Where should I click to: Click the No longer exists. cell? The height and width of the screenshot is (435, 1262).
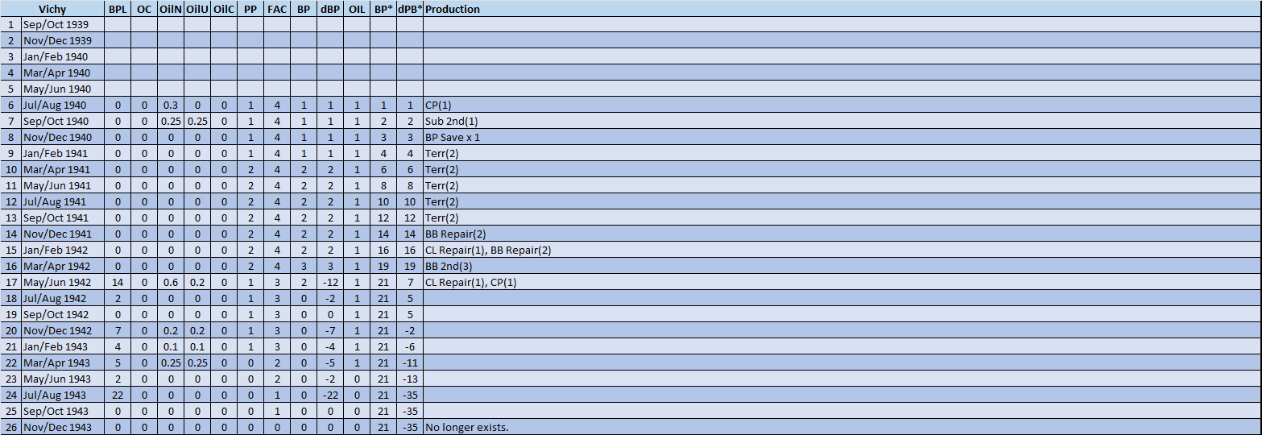(842, 428)
